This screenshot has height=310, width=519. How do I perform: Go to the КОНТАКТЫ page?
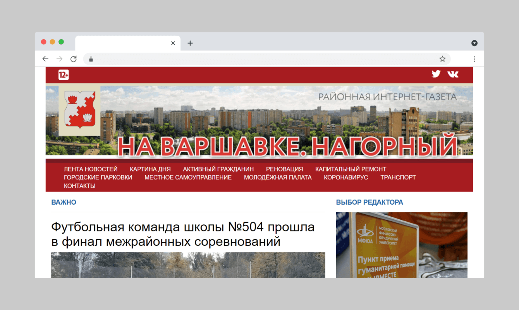[x=79, y=186]
